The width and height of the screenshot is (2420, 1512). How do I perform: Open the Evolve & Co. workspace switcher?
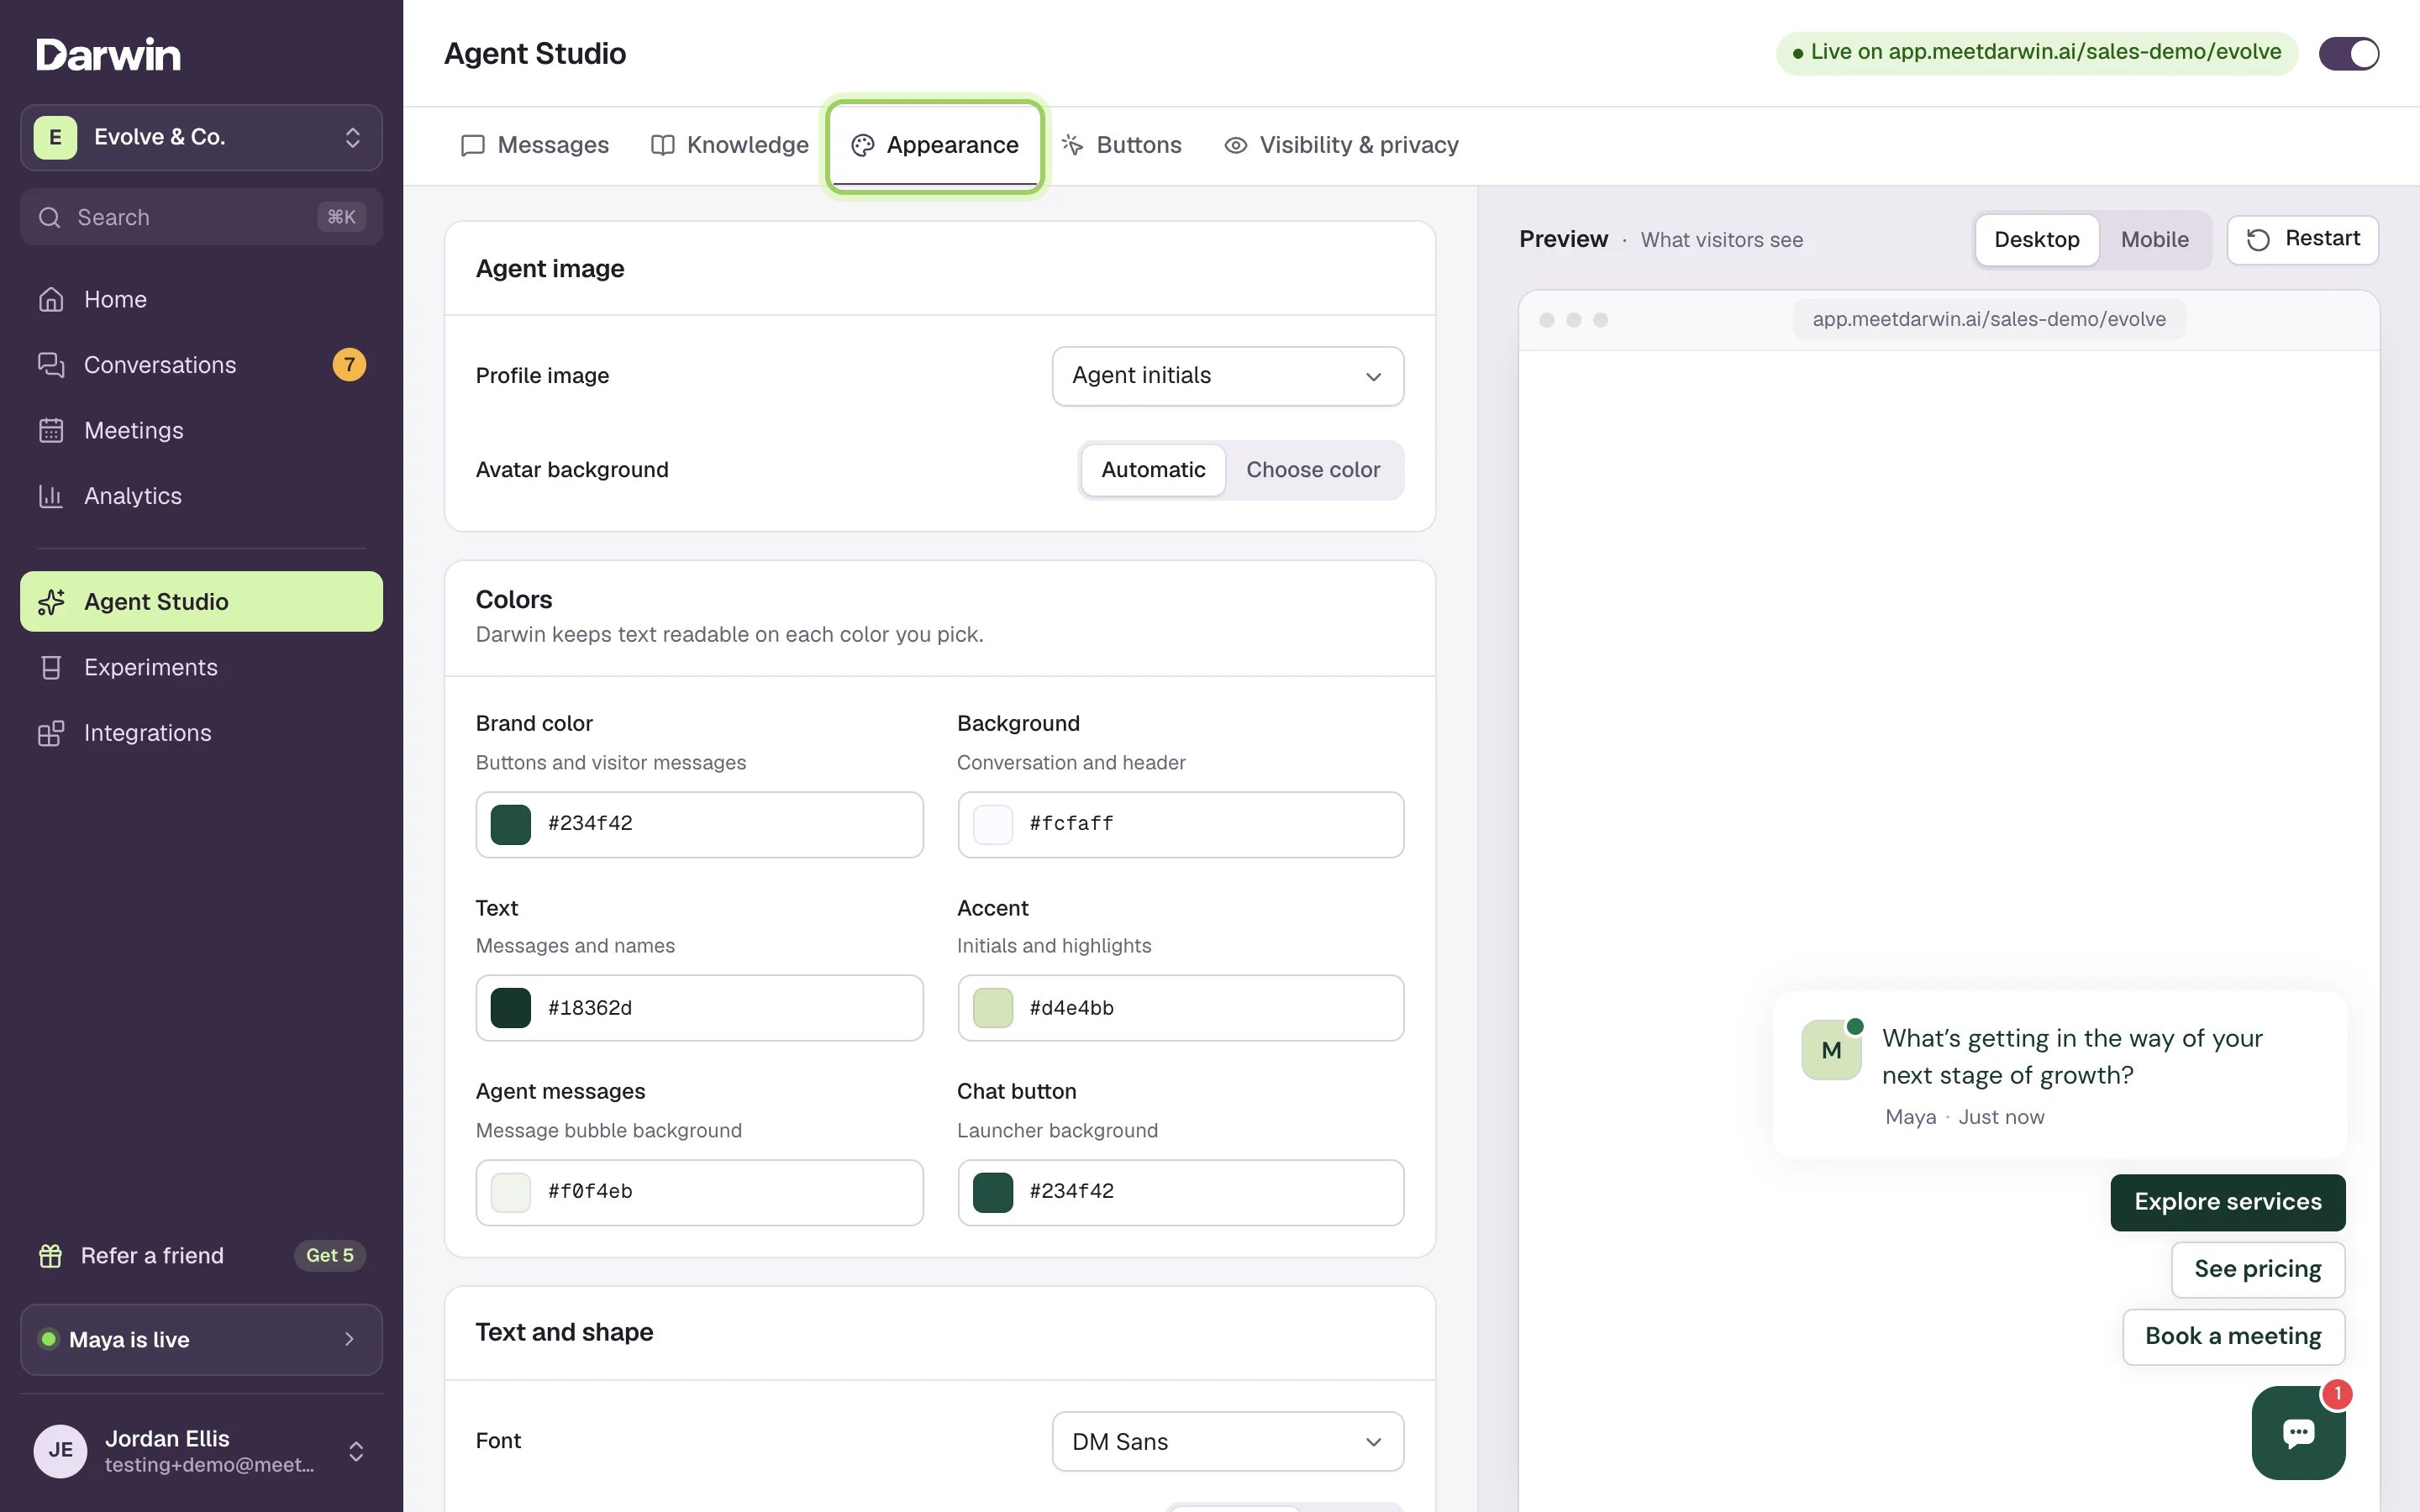click(x=201, y=137)
